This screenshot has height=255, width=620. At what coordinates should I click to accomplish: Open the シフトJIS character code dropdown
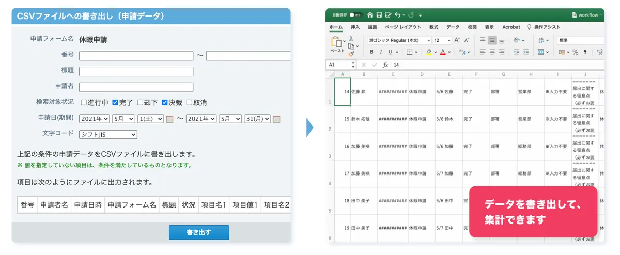[x=108, y=135]
